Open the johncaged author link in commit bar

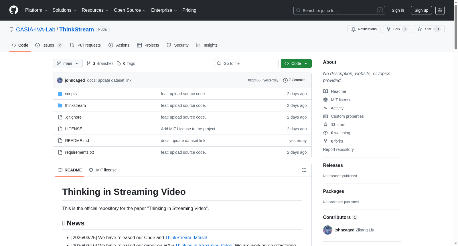75,80
